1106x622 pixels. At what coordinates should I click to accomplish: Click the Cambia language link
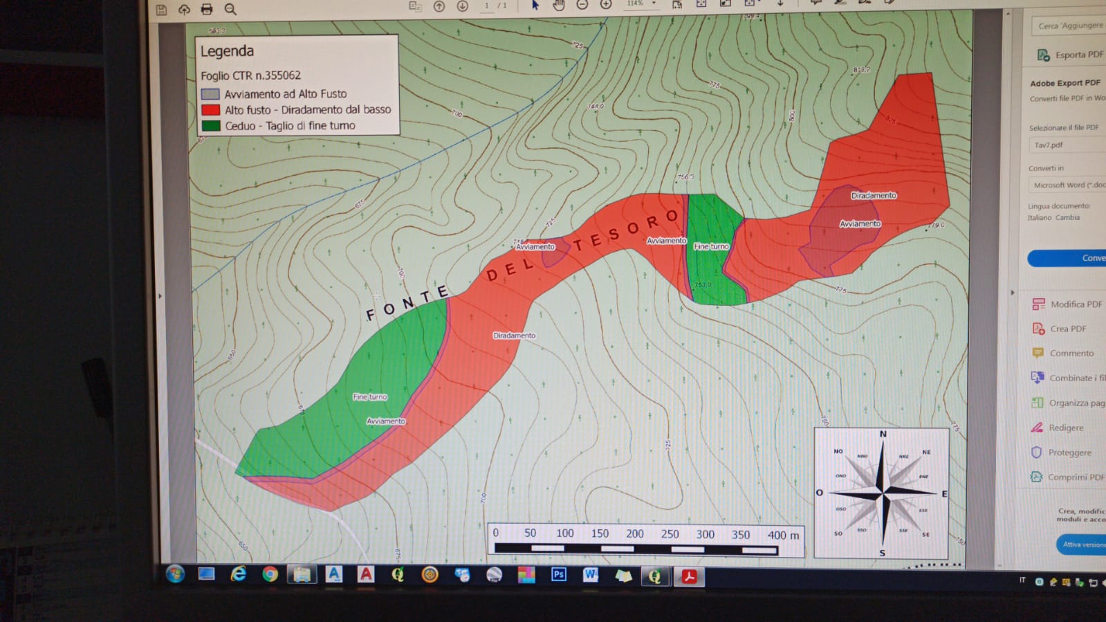coord(1067,217)
